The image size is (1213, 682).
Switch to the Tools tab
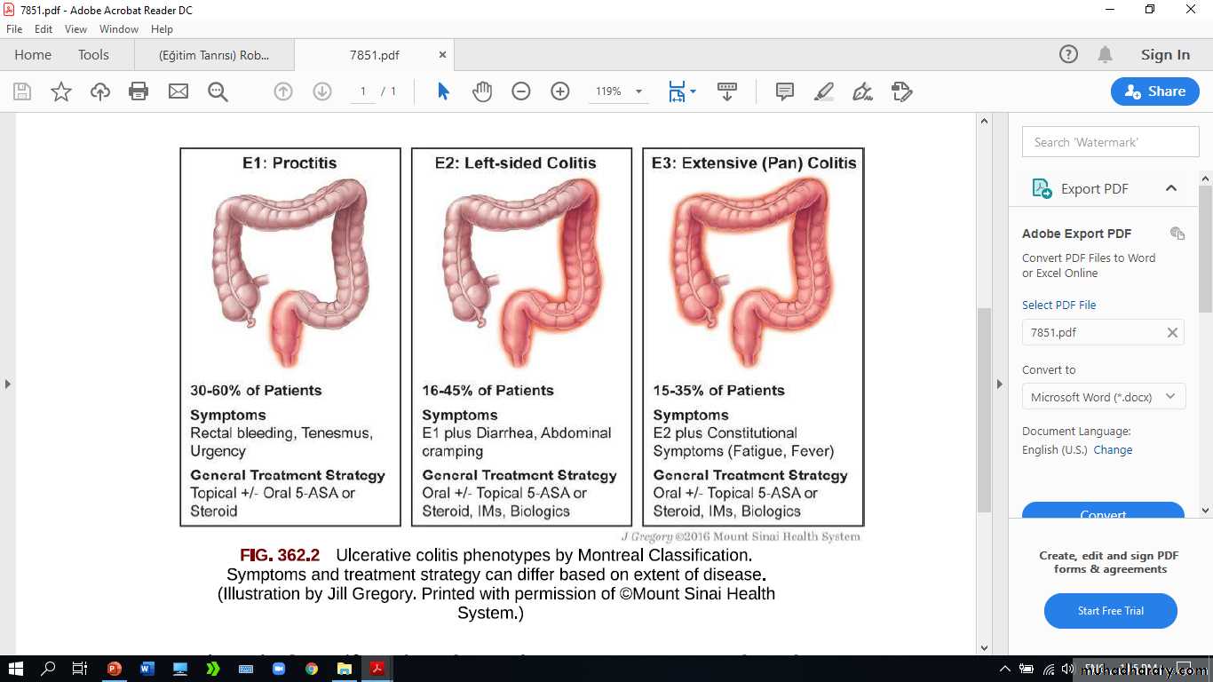pos(93,55)
